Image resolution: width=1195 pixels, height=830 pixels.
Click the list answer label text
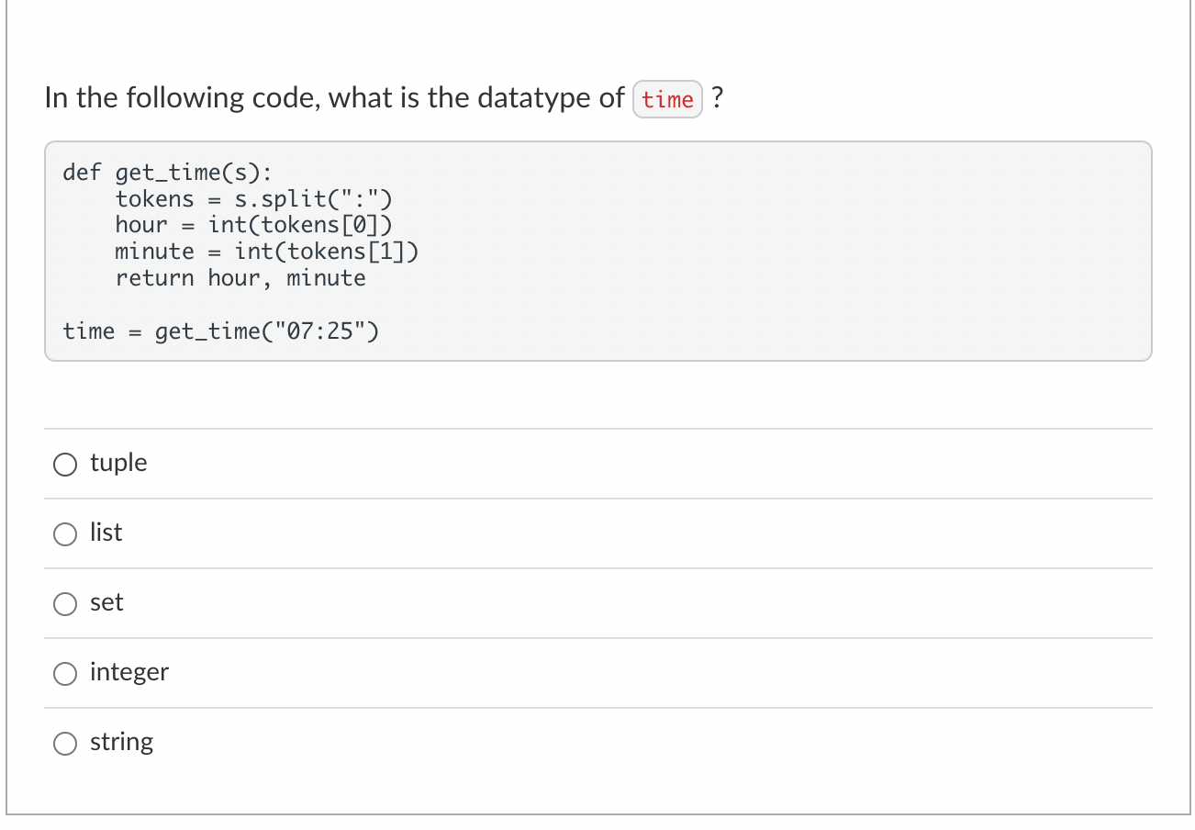tap(106, 533)
